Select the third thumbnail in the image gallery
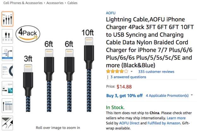 (7, 54)
